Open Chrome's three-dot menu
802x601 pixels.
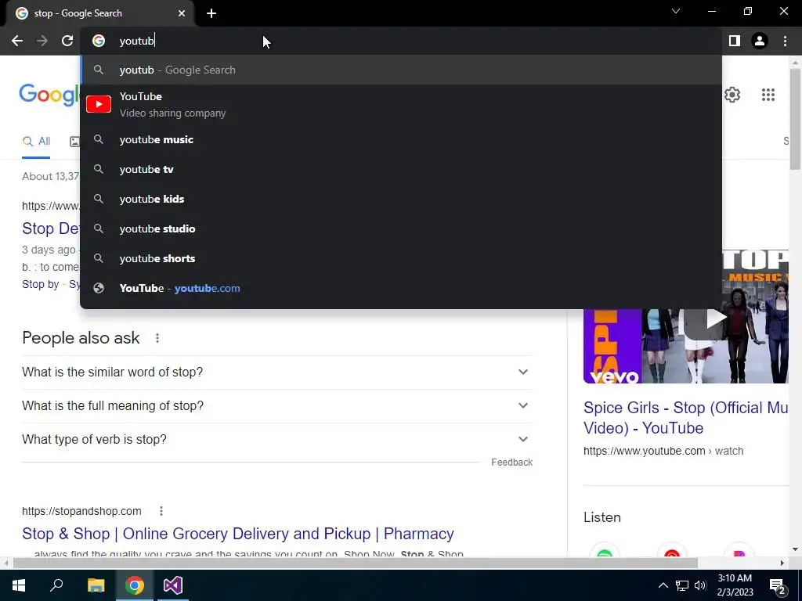(x=785, y=41)
